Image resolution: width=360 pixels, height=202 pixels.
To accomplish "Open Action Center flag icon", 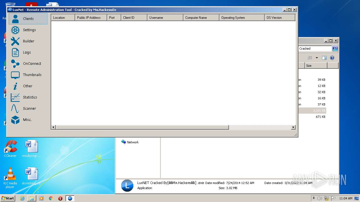I will coord(333,198).
